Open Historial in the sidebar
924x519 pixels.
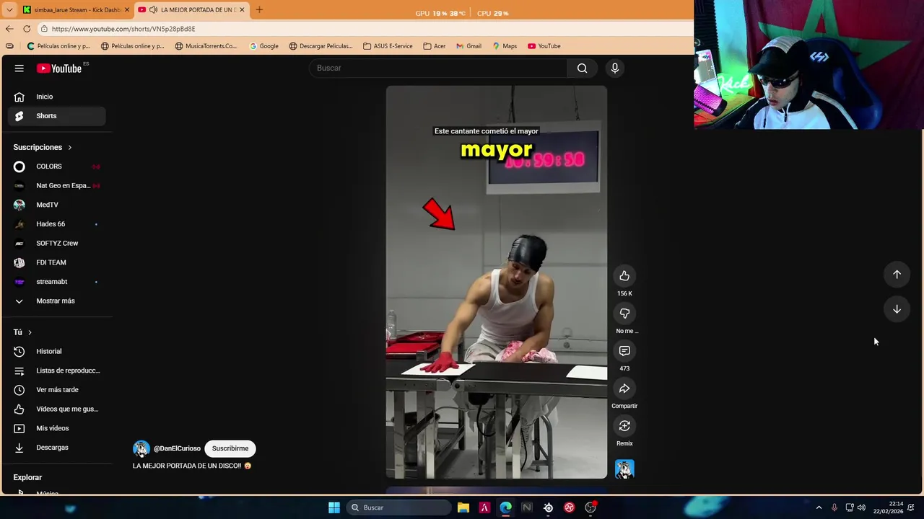tap(56, 352)
